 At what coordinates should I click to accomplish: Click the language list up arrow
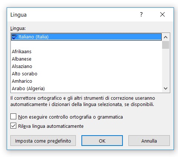[x=165, y=37]
